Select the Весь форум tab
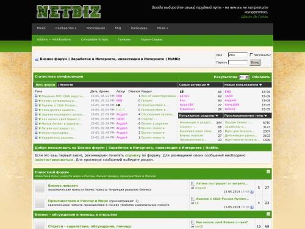 45,85
